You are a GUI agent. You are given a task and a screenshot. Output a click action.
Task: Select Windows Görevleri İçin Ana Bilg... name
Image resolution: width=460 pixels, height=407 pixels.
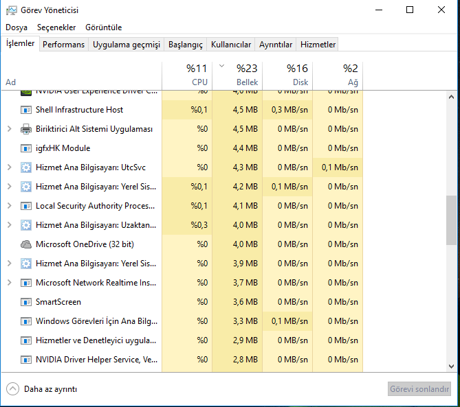[96, 321]
